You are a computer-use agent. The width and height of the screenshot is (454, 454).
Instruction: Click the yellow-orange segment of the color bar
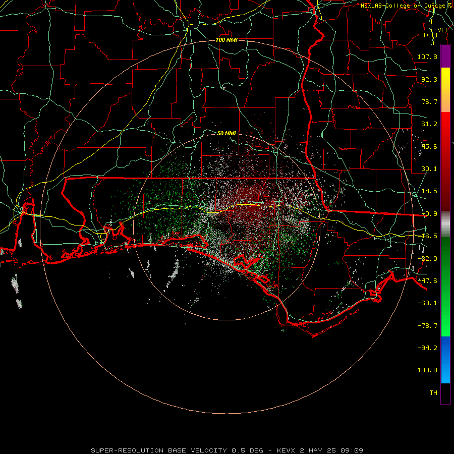[445, 90]
